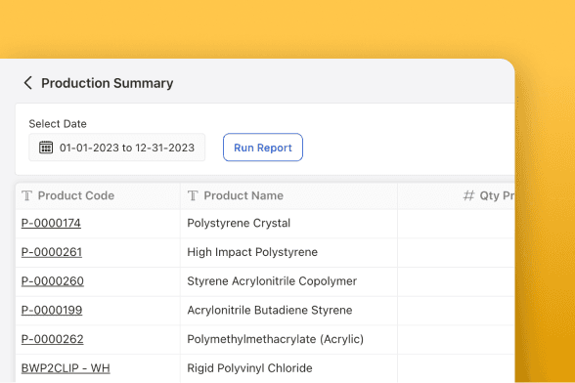
Task: Select the High Impact Polystyrene name cell
Action: tap(288, 252)
